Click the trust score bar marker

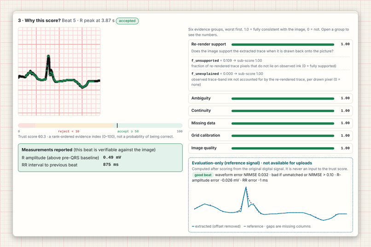tap(117, 126)
